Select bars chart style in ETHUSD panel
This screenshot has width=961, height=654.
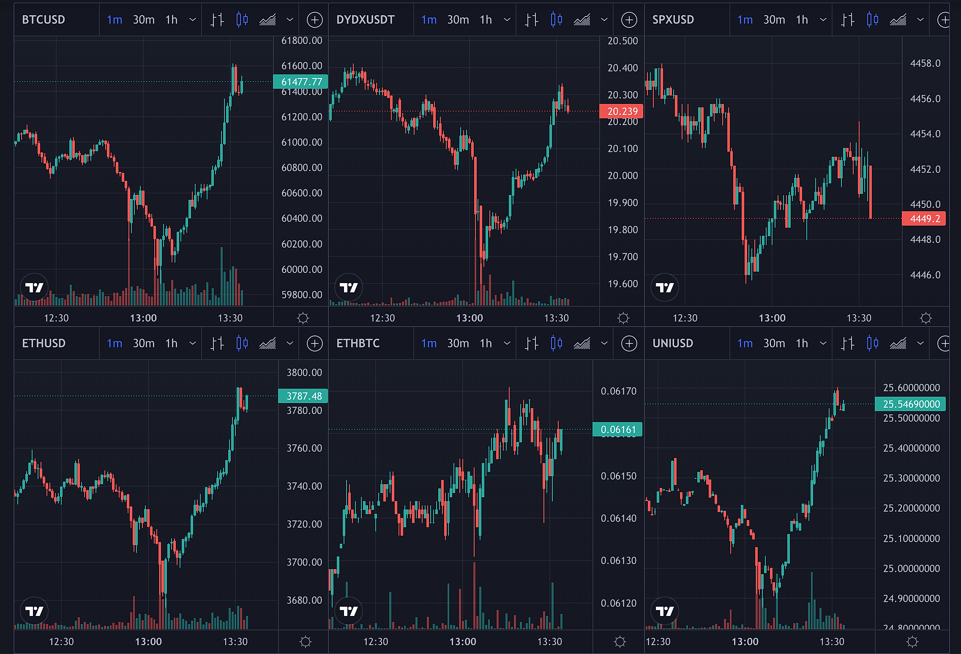217,343
